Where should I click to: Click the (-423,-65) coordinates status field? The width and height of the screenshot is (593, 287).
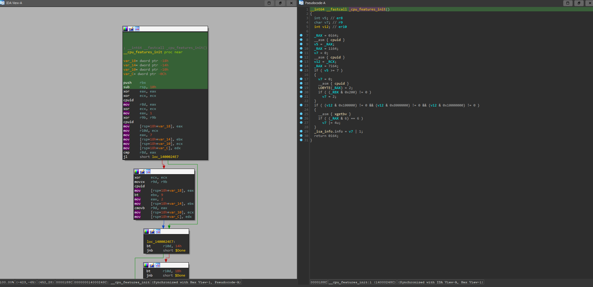pos(26,282)
